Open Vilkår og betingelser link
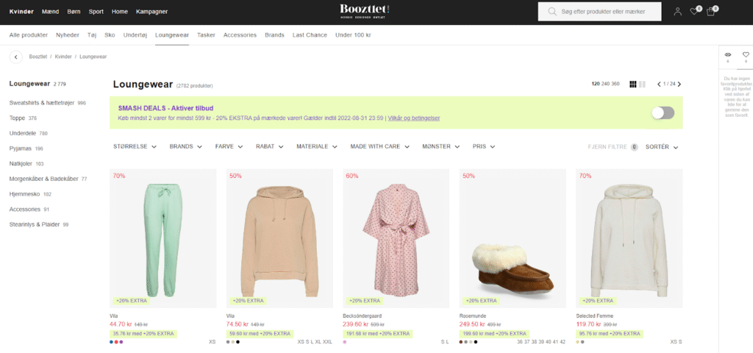This screenshot has width=753, height=353. tap(414, 118)
